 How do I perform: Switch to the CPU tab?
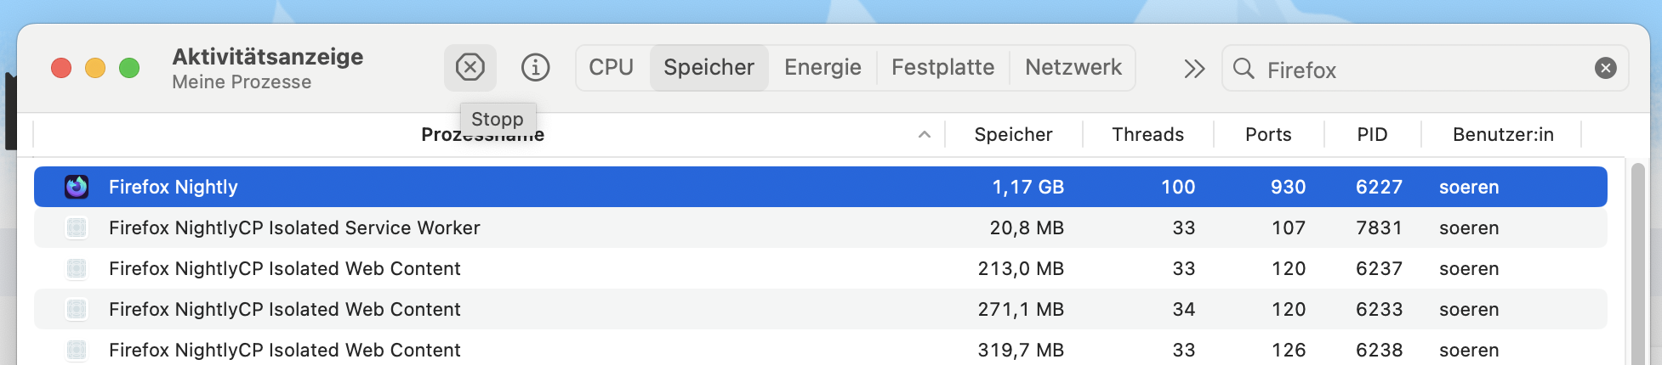pos(611,68)
